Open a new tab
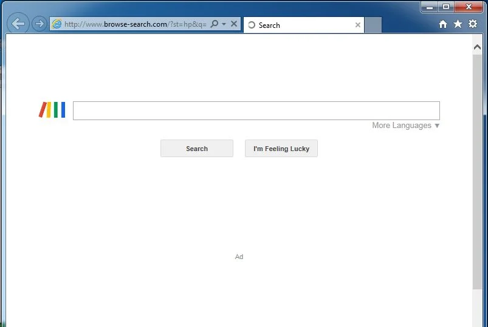The image size is (488, 327). pyautogui.click(x=373, y=25)
